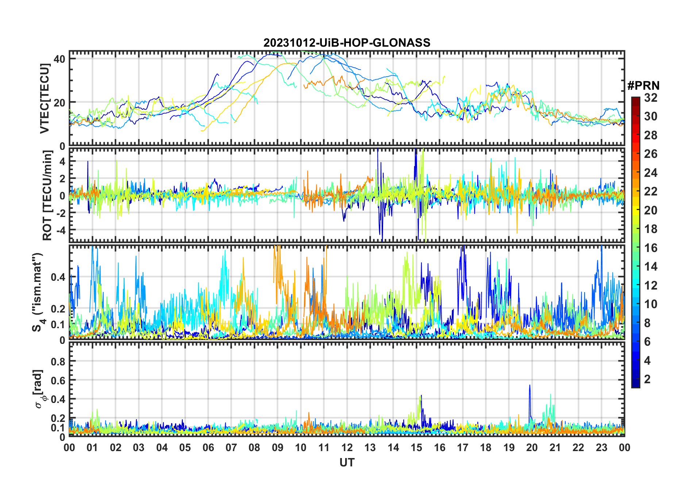Click inside the sigma-phi plot panel
This screenshot has width=694, height=485.
[x=347, y=389]
